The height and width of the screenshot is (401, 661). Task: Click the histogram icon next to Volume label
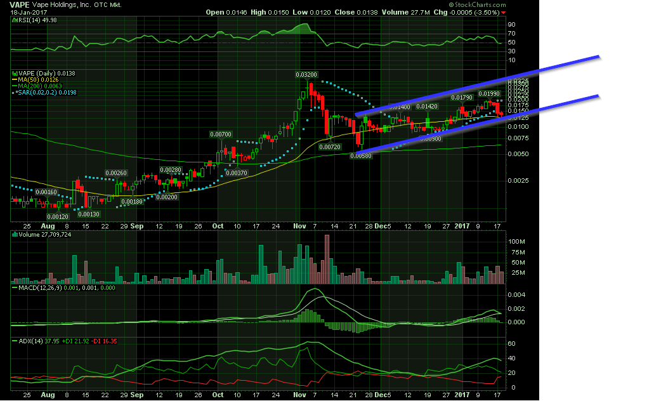click(15, 234)
